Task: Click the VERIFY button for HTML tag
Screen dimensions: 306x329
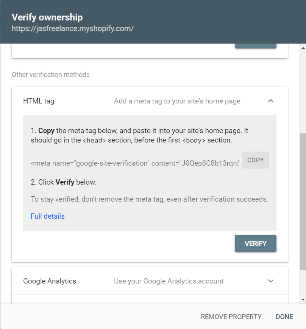Action: (256, 244)
